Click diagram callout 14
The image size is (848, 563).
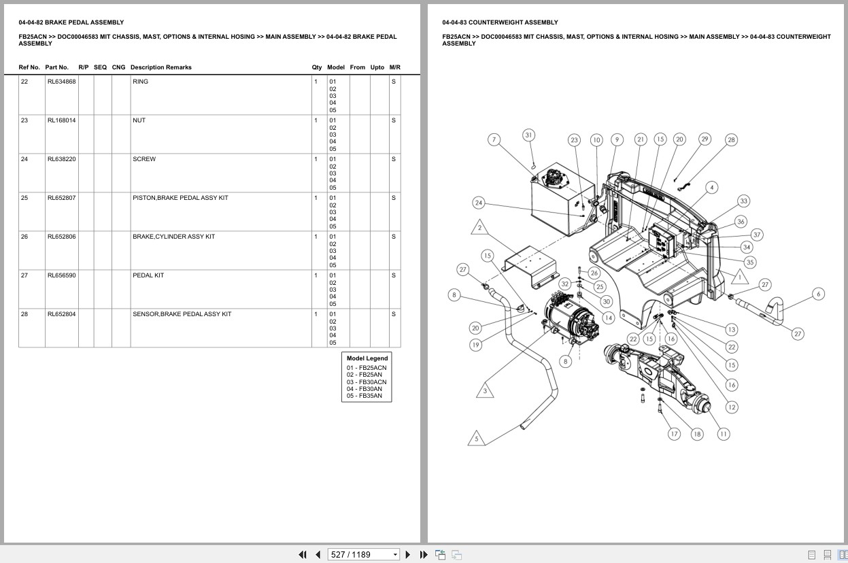pos(609,318)
